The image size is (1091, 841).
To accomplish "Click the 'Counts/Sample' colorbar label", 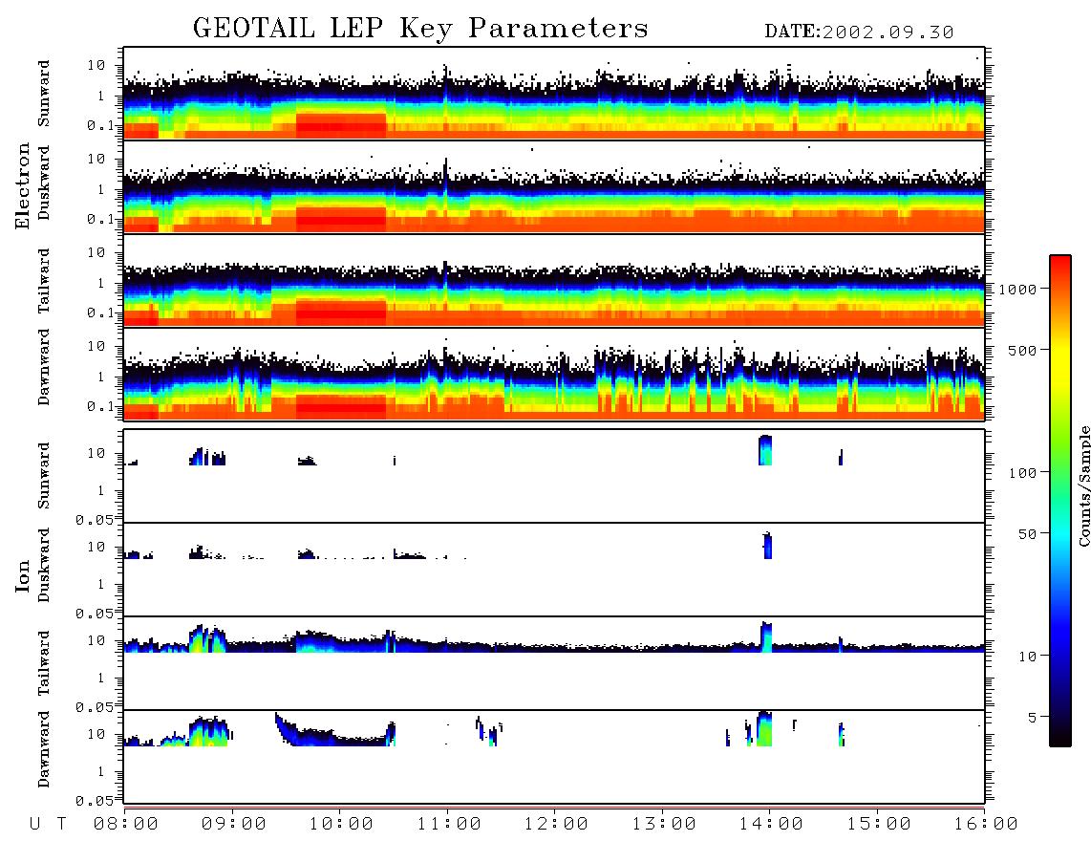I will (x=1083, y=486).
